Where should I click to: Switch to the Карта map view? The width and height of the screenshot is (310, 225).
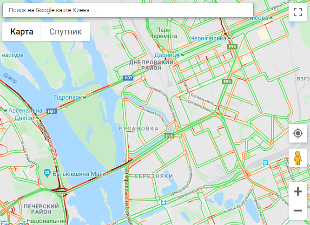[x=22, y=32]
